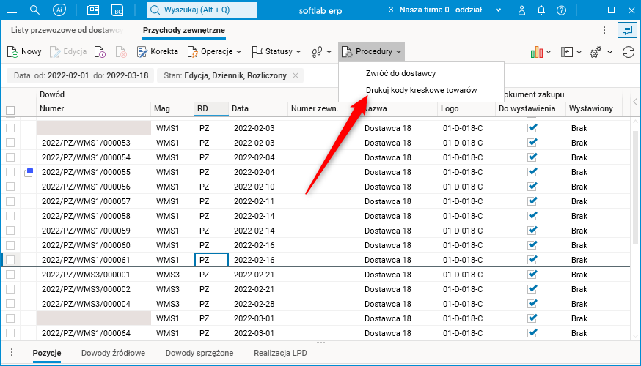641x366 pixels.
Task: Open the chat comments panel icon
Action: [x=628, y=30]
